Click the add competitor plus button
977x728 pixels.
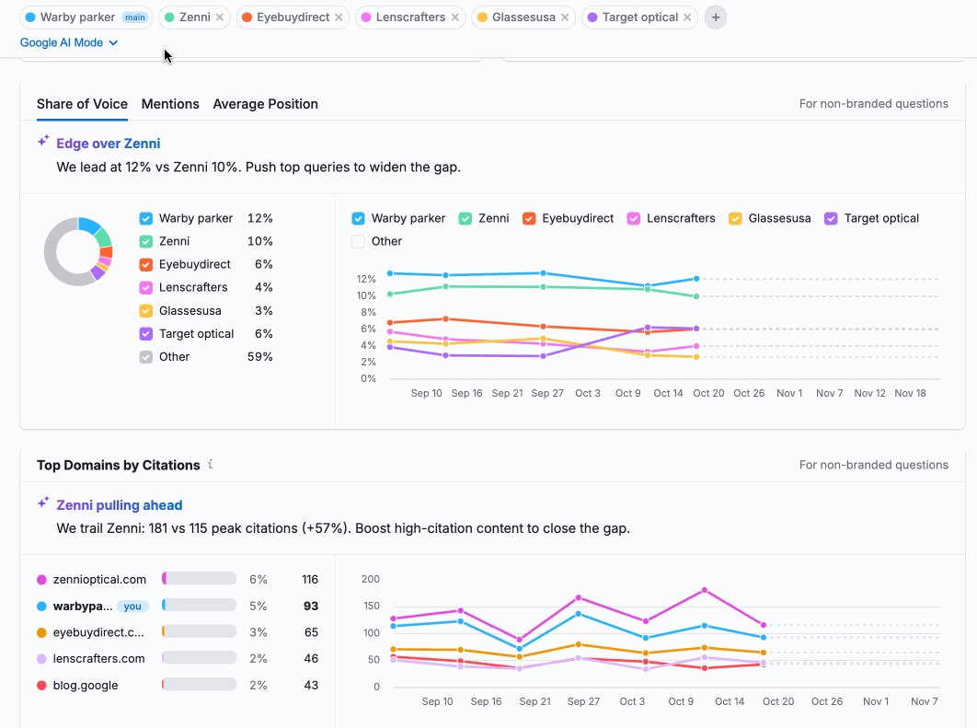(715, 17)
